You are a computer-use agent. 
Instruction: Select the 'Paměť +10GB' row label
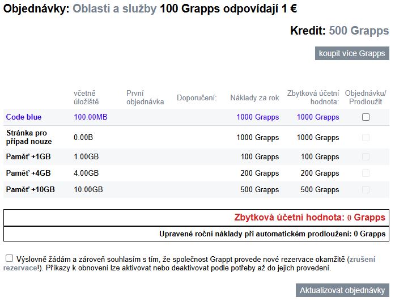pos(31,189)
